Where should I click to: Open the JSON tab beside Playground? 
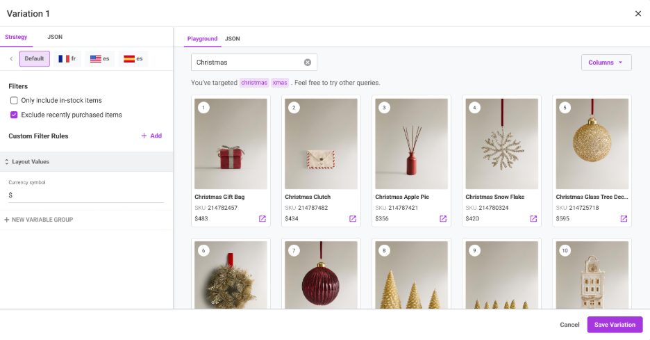click(x=232, y=39)
